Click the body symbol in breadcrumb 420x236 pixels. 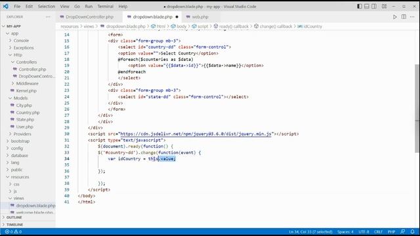(178, 26)
